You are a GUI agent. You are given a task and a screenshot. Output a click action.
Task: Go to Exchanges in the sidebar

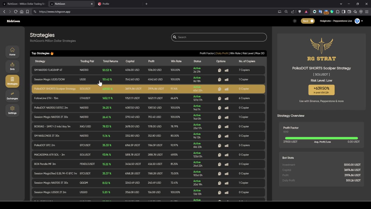tap(12, 96)
